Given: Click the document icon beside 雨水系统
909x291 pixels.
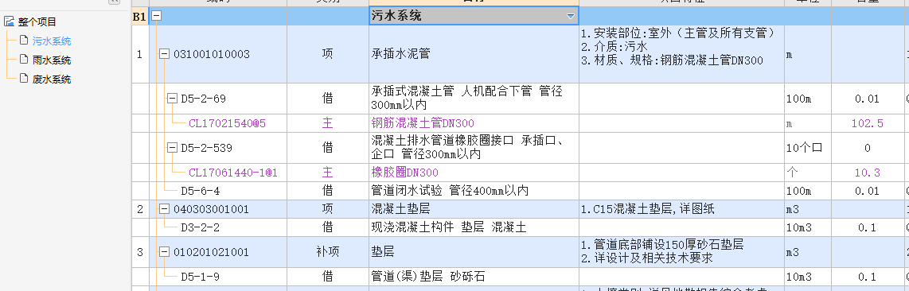Looking at the screenshot, I should click(24, 60).
